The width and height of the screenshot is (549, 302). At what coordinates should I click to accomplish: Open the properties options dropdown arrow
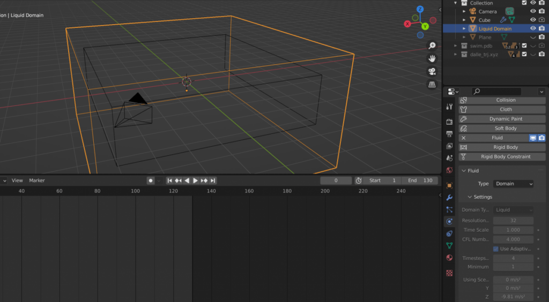point(541,92)
